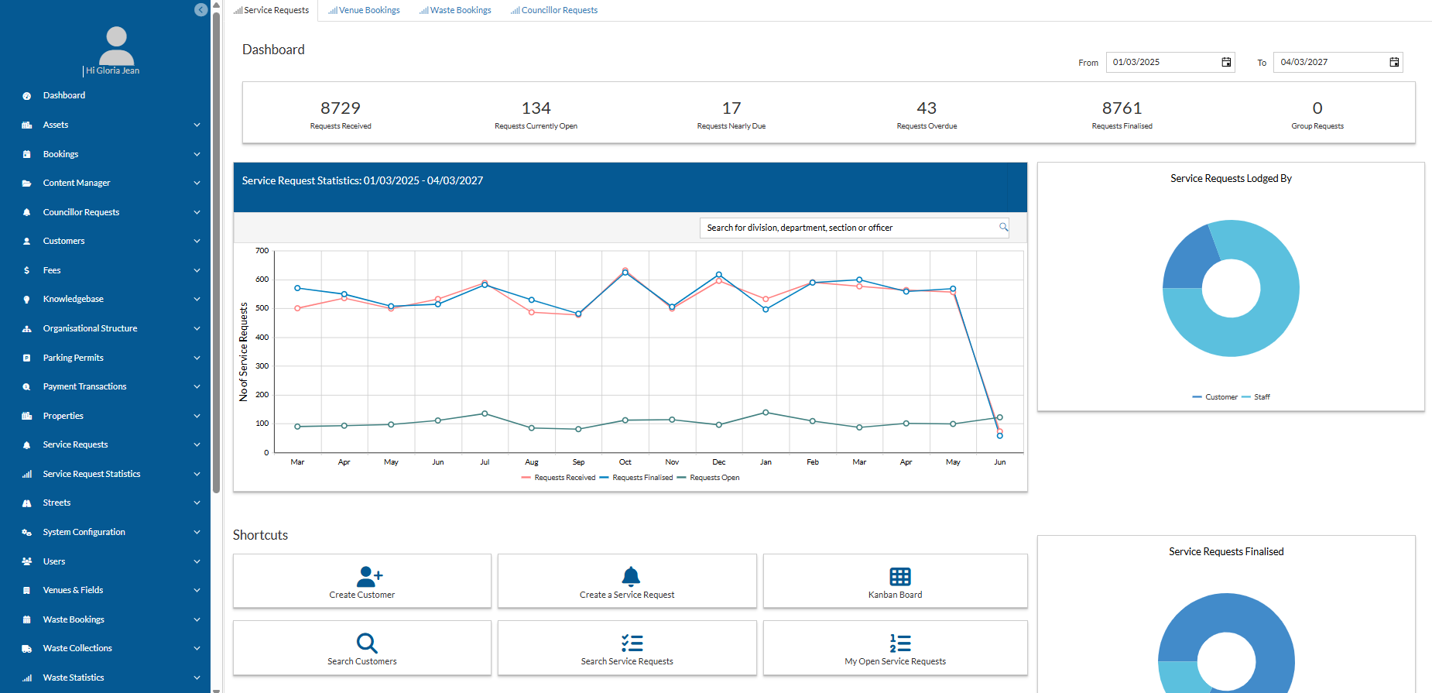Screen dimensions: 1432x693
Task: Open Waste Bookings in the sidebar
Action: point(74,619)
